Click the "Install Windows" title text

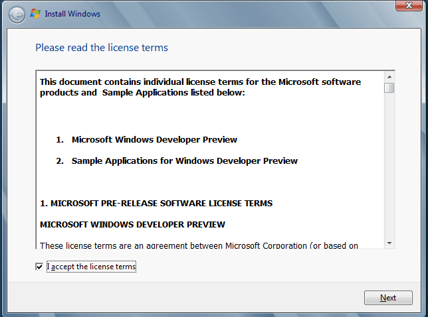pos(72,14)
